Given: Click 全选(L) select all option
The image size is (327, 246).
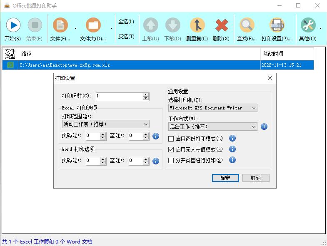Looking at the screenshot, I should point(126,22).
